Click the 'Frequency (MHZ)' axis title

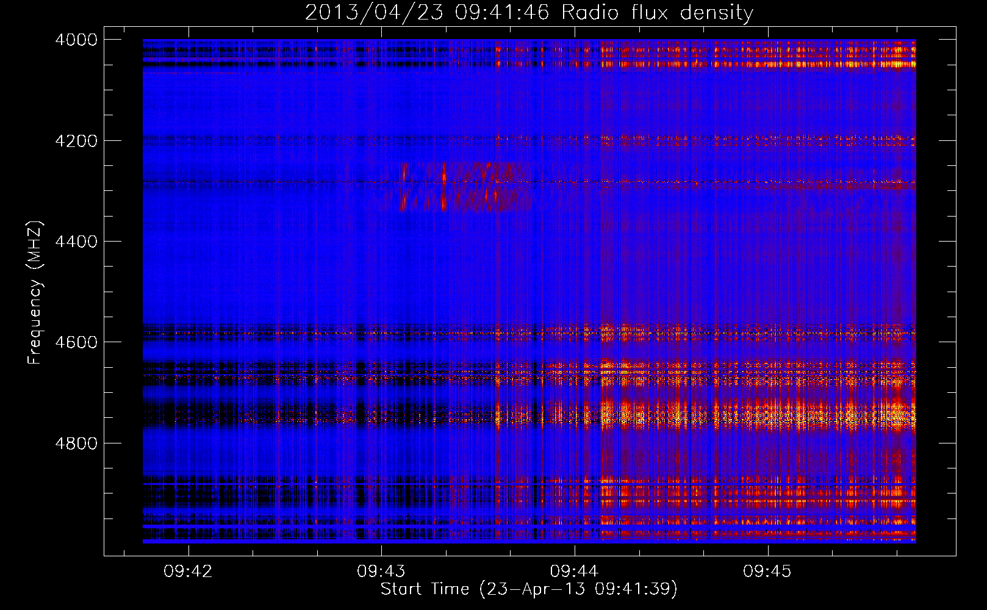pyautogui.click(x=35, y=293)
